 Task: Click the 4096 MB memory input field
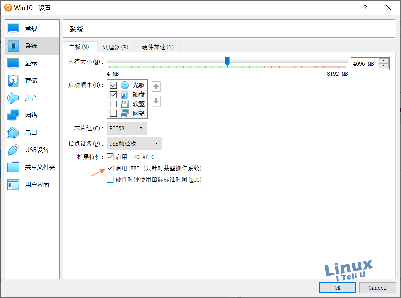point(364,64)
